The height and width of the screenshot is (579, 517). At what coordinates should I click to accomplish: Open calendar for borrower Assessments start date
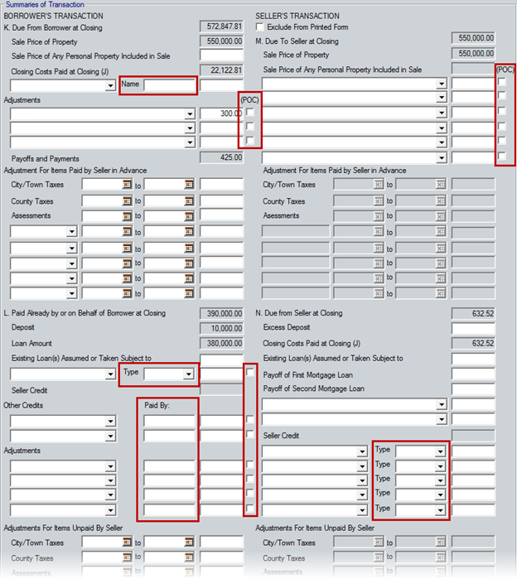[x=128, y=216]
